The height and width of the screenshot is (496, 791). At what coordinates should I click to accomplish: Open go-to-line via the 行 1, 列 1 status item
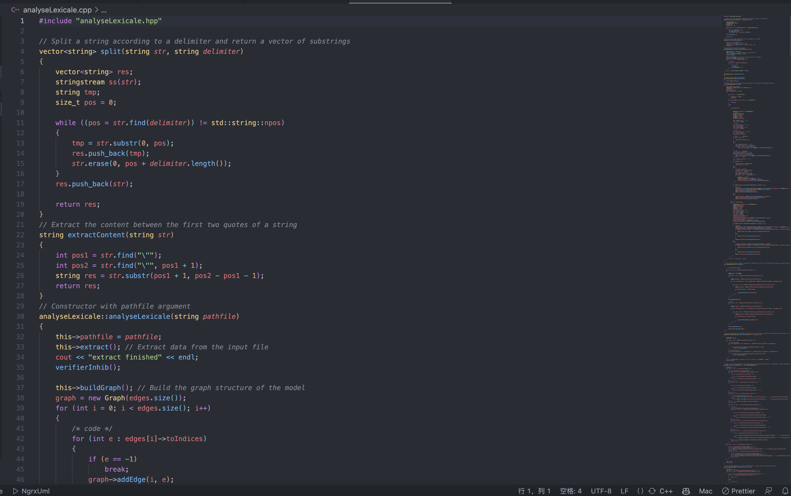[x=534, y=491]
